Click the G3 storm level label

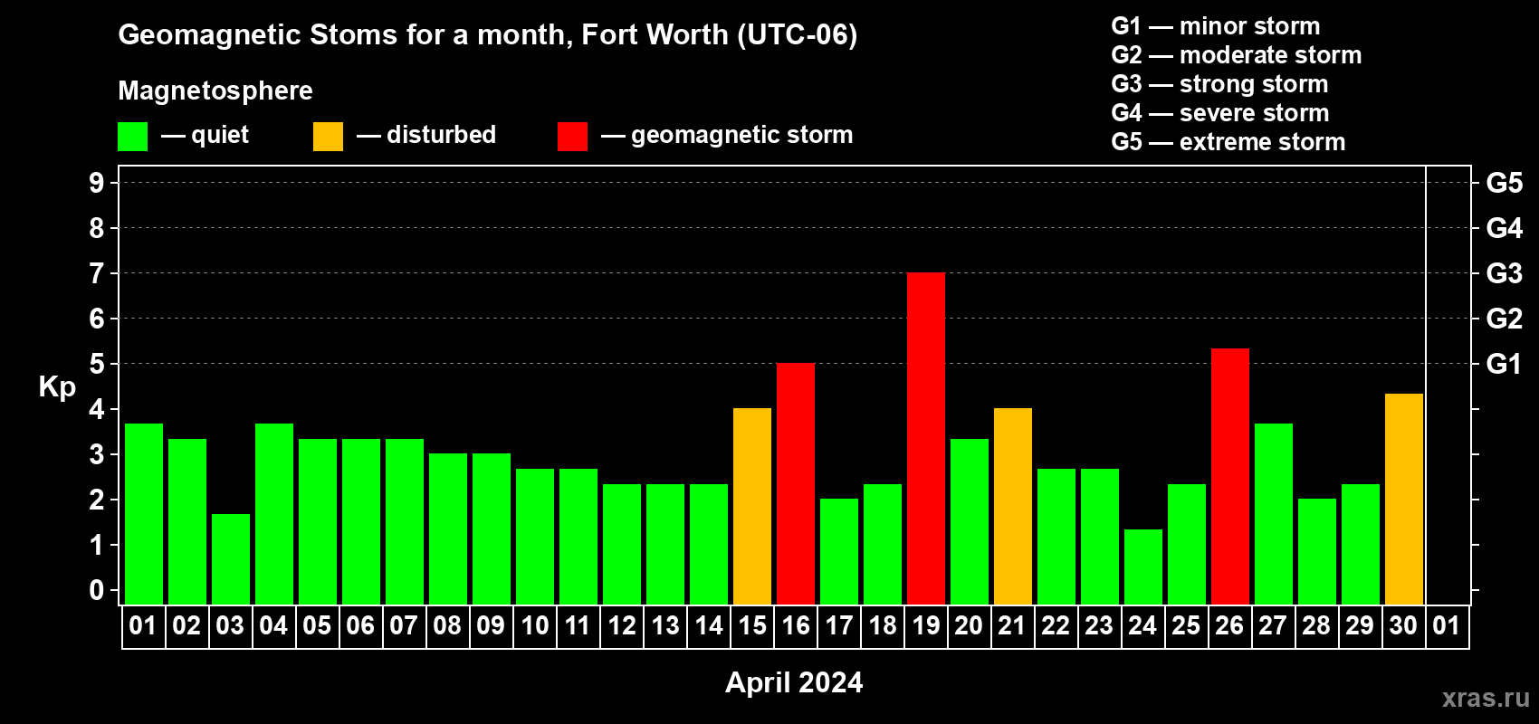1505,273
